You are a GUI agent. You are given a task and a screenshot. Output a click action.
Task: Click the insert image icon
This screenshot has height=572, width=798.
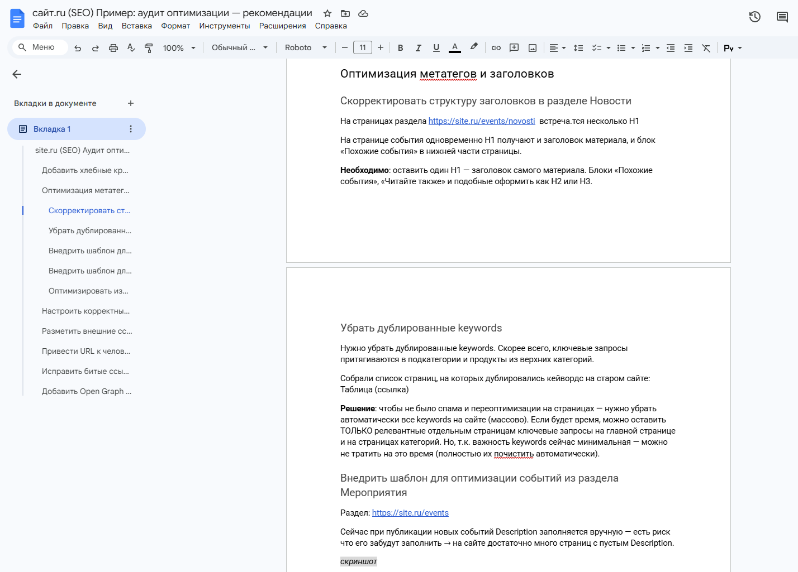point(533,48)
